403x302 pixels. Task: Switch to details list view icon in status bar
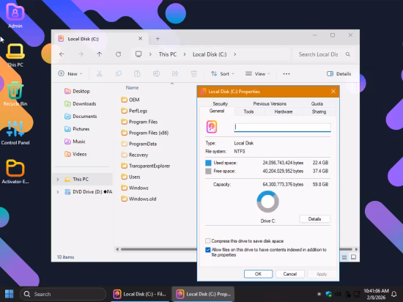(344, 257)
